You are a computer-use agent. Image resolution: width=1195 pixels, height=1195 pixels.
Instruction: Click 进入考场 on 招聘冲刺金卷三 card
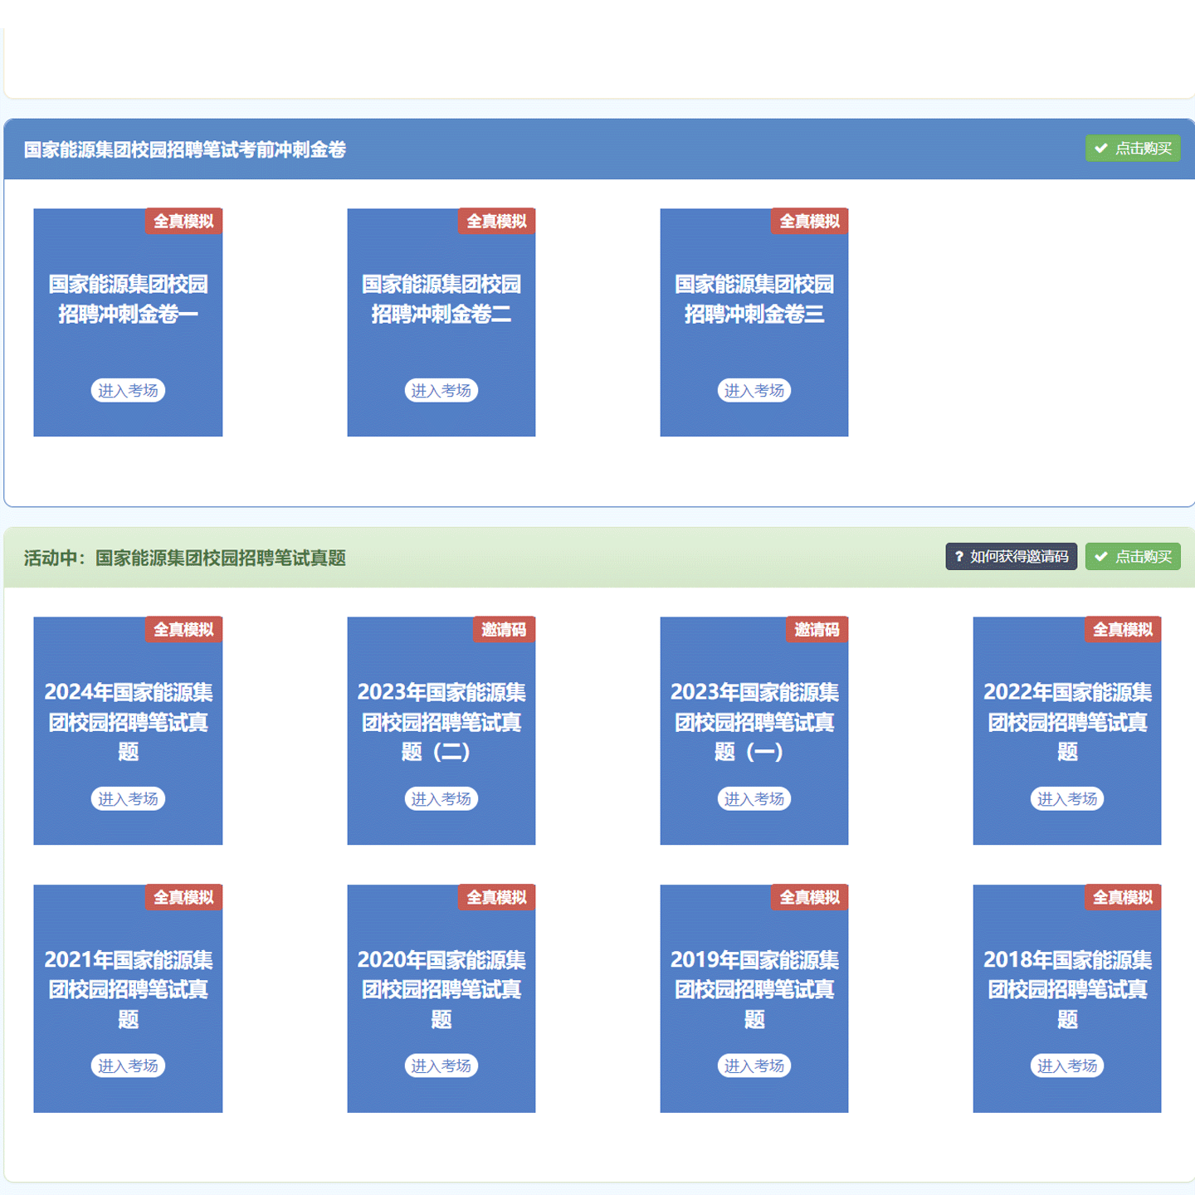pyautogui.click(x=754, y=391)
